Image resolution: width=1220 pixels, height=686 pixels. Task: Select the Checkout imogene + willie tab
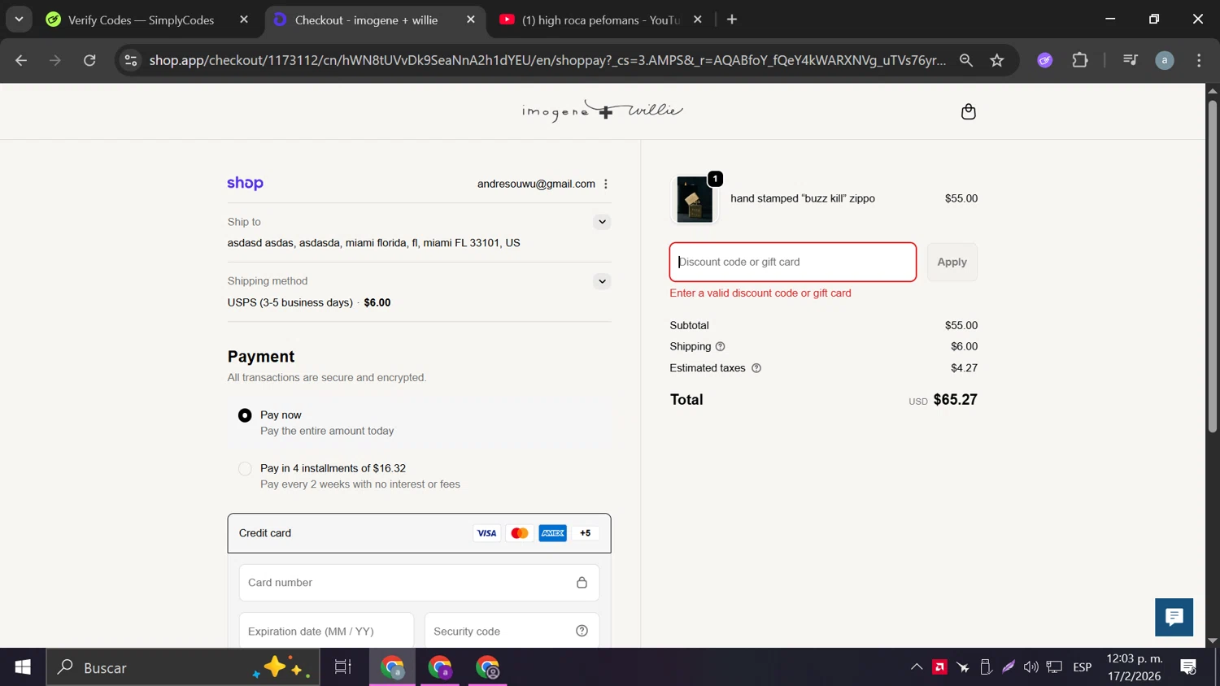click(366, 20)
